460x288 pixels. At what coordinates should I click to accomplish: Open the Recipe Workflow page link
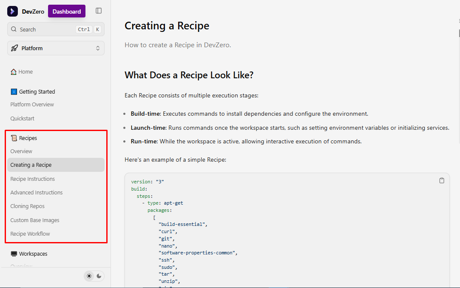tap(30, 234)
